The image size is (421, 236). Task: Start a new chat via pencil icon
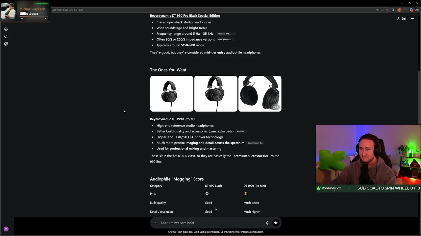click(6, 29)
